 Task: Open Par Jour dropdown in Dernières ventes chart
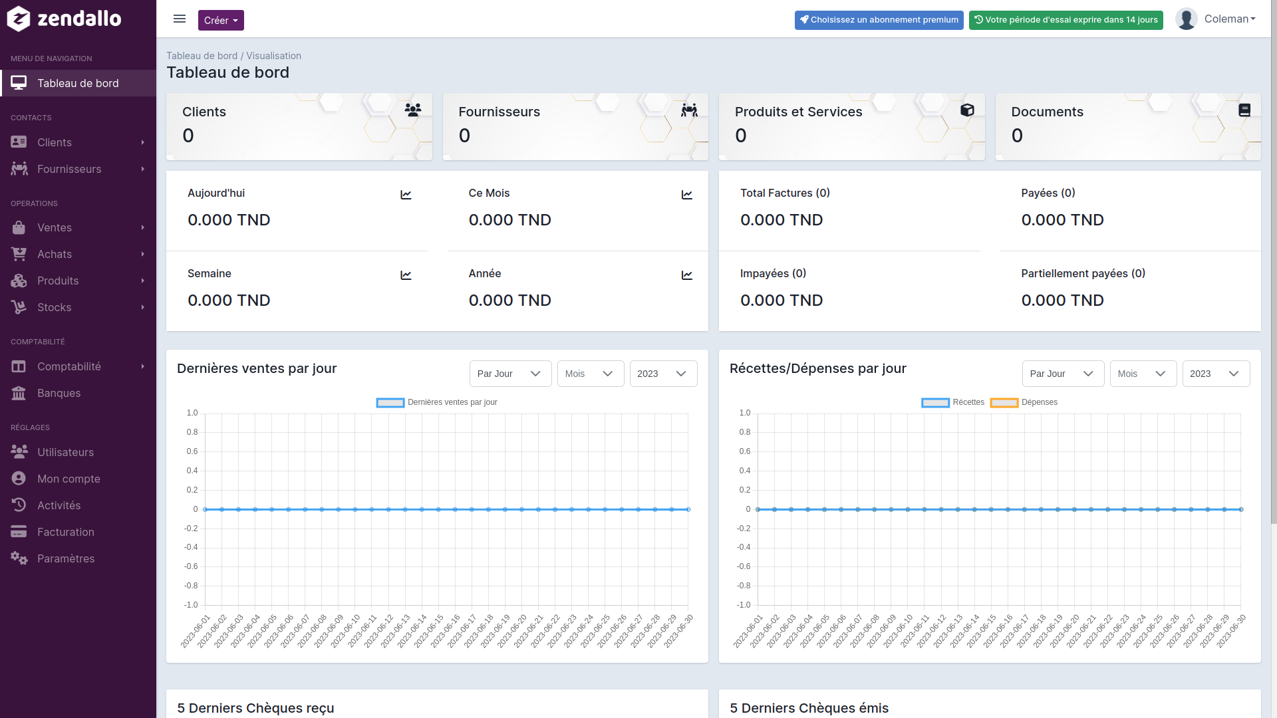coord(510,374)
